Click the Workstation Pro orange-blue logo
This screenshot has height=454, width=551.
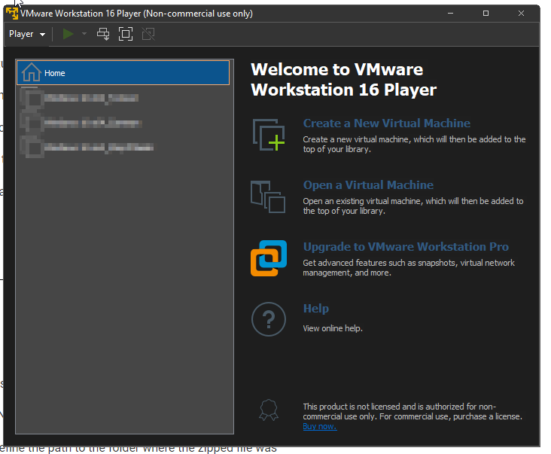(269, 258)
